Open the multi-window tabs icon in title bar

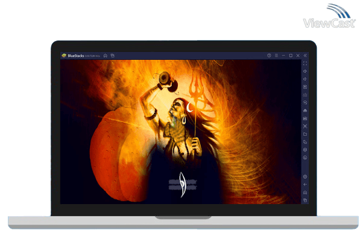click(x=113, y=56)
